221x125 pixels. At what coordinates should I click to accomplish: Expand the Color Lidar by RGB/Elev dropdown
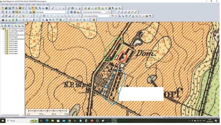click(110, 16)
